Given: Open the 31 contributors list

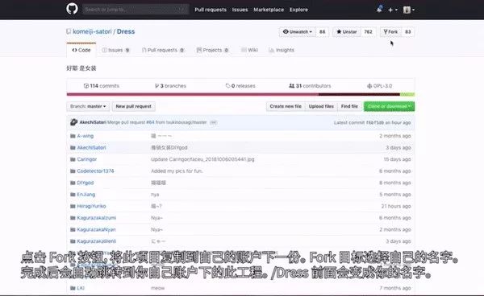Looking at the screenshot, I should 310,86.
